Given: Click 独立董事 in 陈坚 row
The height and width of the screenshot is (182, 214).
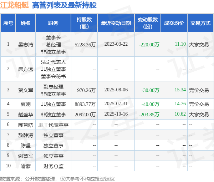Looking at the screenshot, I should click(x=53, y=145).
